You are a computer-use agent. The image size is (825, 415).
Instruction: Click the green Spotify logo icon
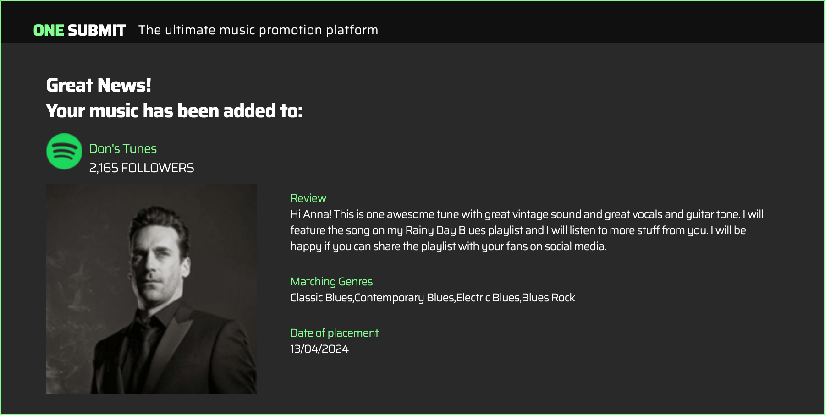click(x=64, y=152)
